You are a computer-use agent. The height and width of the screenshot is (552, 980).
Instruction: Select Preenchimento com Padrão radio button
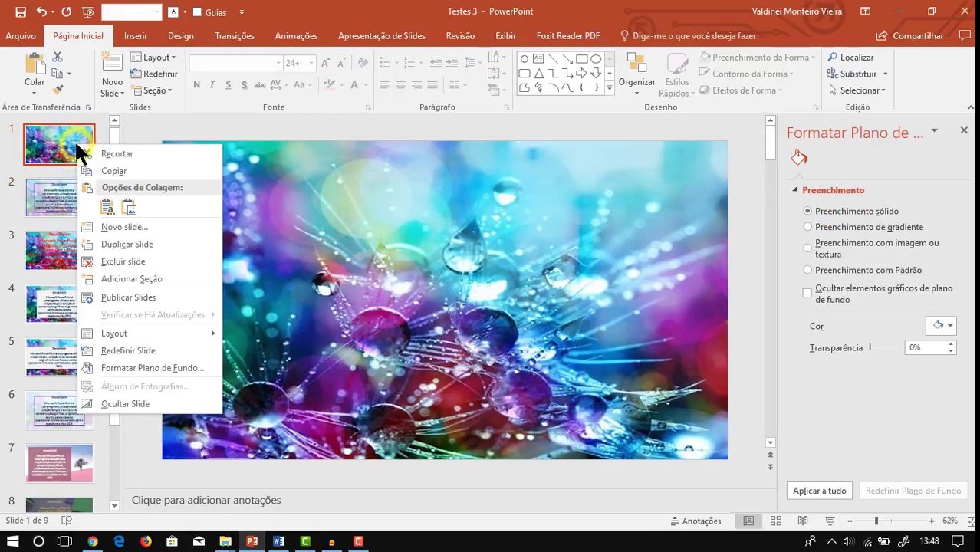[x=807, y=270]
